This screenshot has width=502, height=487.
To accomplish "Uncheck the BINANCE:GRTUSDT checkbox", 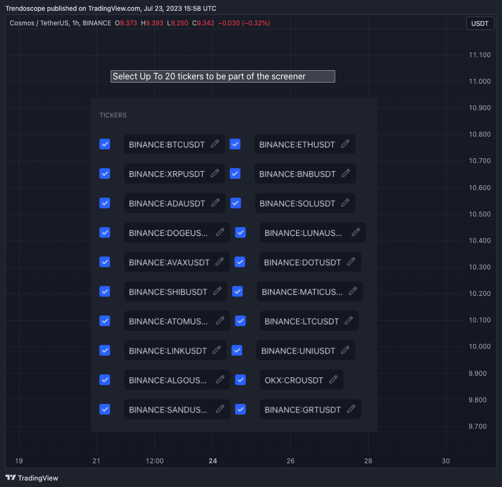I will [x=240, y=409].
